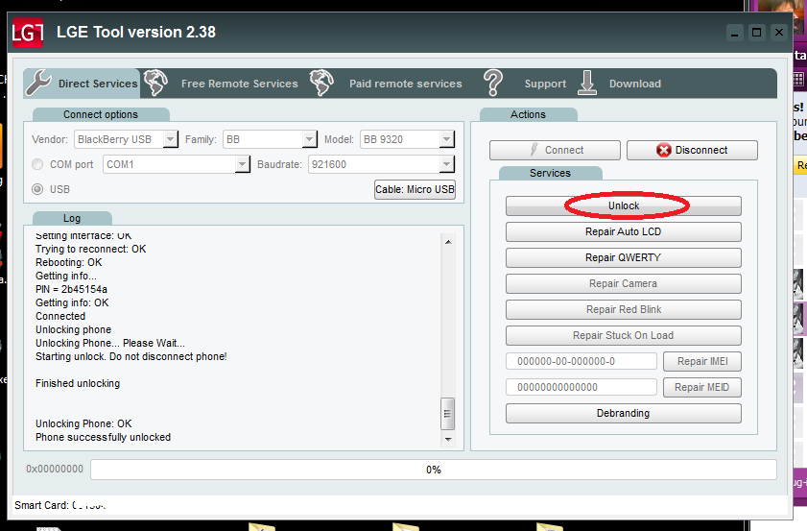
Task: Click the red X icon on Disconnect
Action: point(664,151)
